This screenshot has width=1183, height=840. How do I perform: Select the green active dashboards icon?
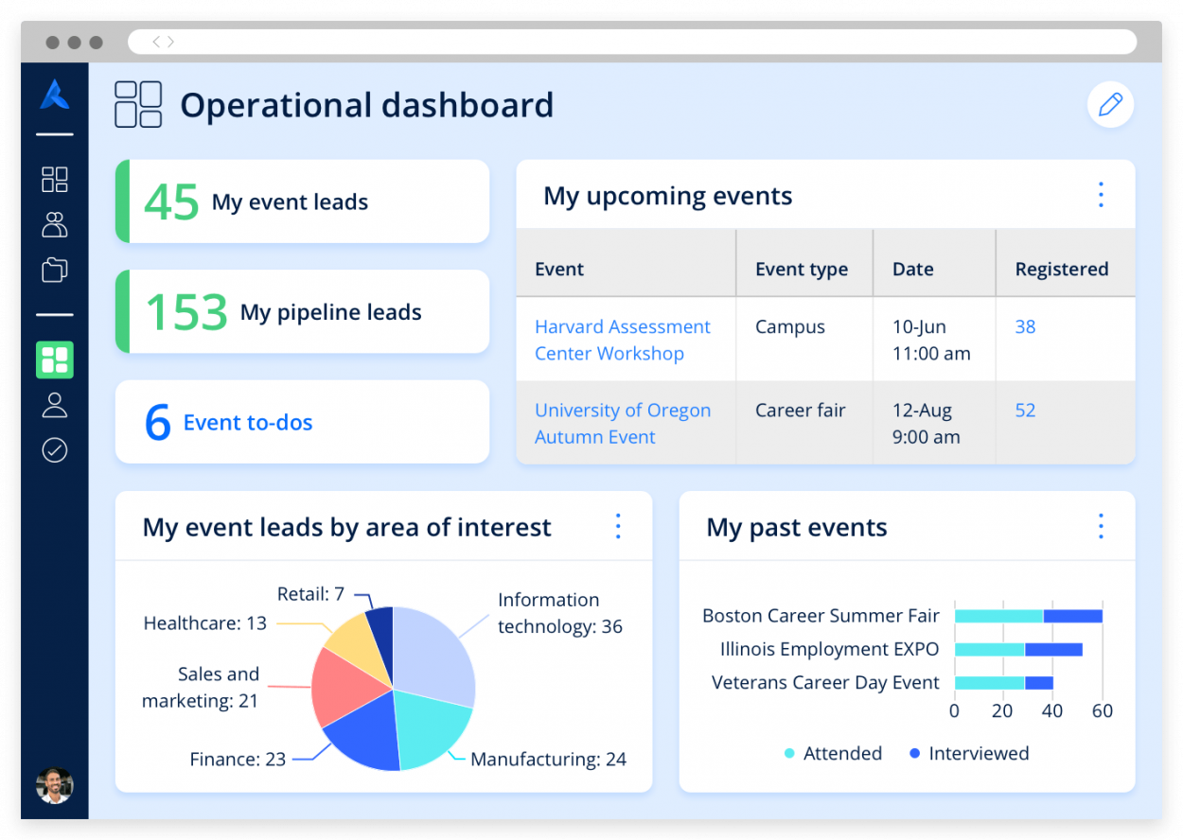[54, 359]
